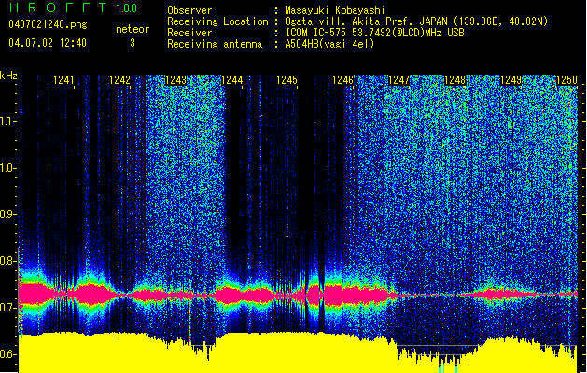This screenshot has width=587, height=373.
Task: Click the meteor label
Action: tap(133, 29)
